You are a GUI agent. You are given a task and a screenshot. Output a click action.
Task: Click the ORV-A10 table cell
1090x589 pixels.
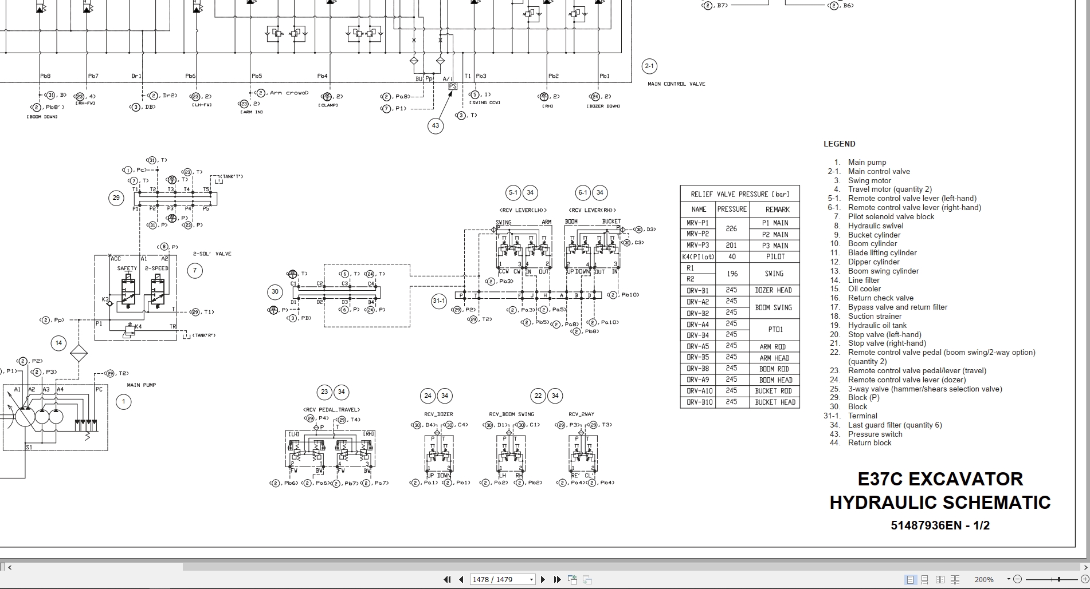point(697,392)
